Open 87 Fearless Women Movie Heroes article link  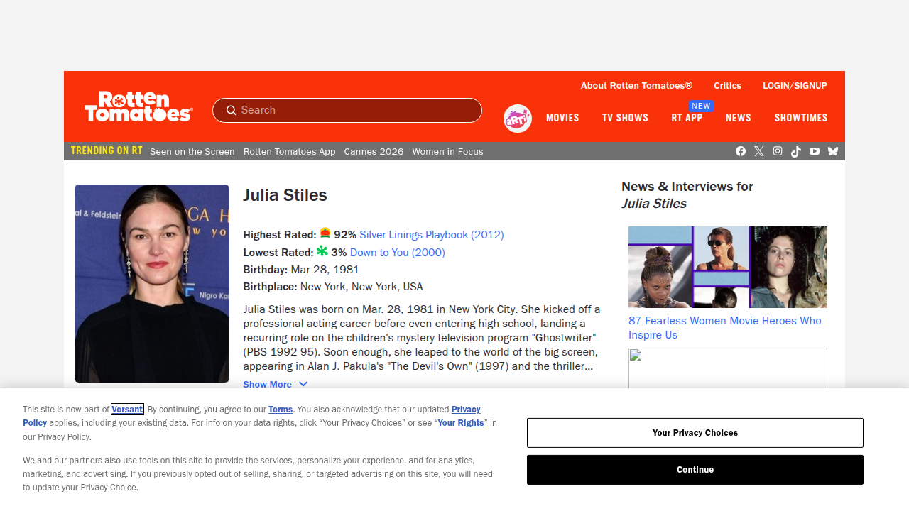(x=725, y=328)
